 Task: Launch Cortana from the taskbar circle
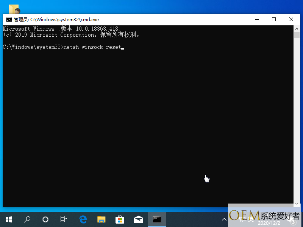45,219
